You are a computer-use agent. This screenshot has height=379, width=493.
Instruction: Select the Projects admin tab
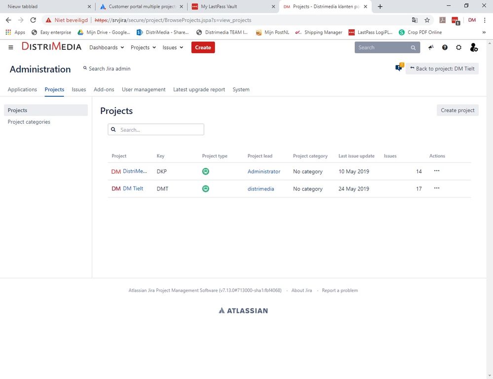point(54,89)
